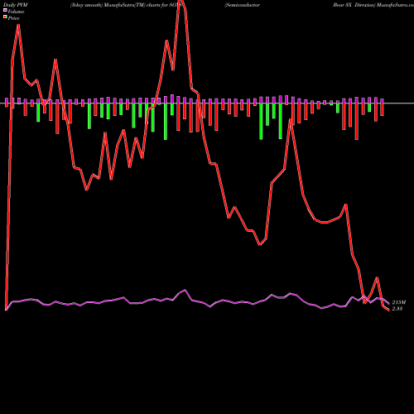This screenshot has width=414, height=414.
Task: Click the Volume legend color swatch
Action: tap(5, 11)
